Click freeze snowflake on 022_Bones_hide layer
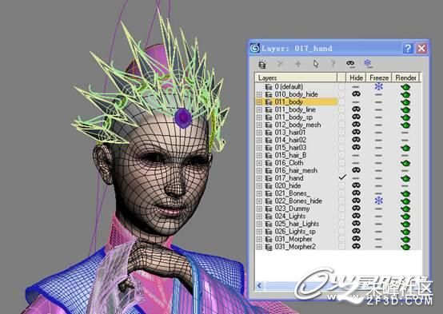The width and height of the screenshot is (443, 314). coord(378,201)
